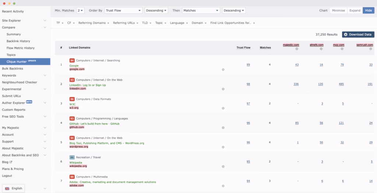Hide the chart using the Hide button

click(x=368, y=11)
